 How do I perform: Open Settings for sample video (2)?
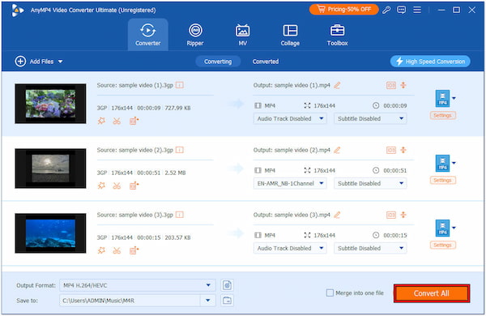[x=442, y=180]
